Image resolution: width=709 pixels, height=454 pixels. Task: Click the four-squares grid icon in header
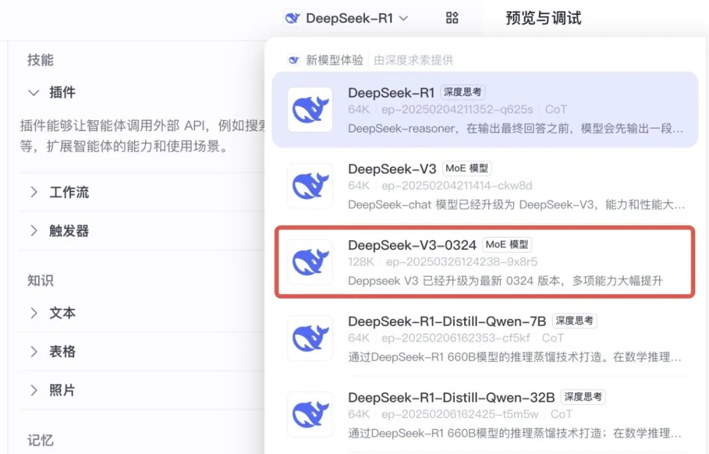[452, 18]
